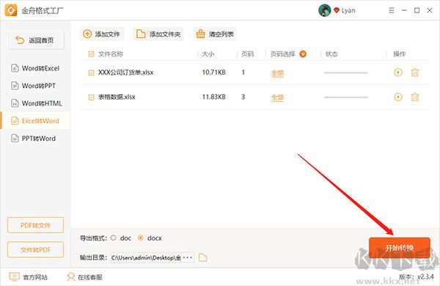Select doc export format radio
This screenshot has width=440, height=286.
tap(113, 238)
